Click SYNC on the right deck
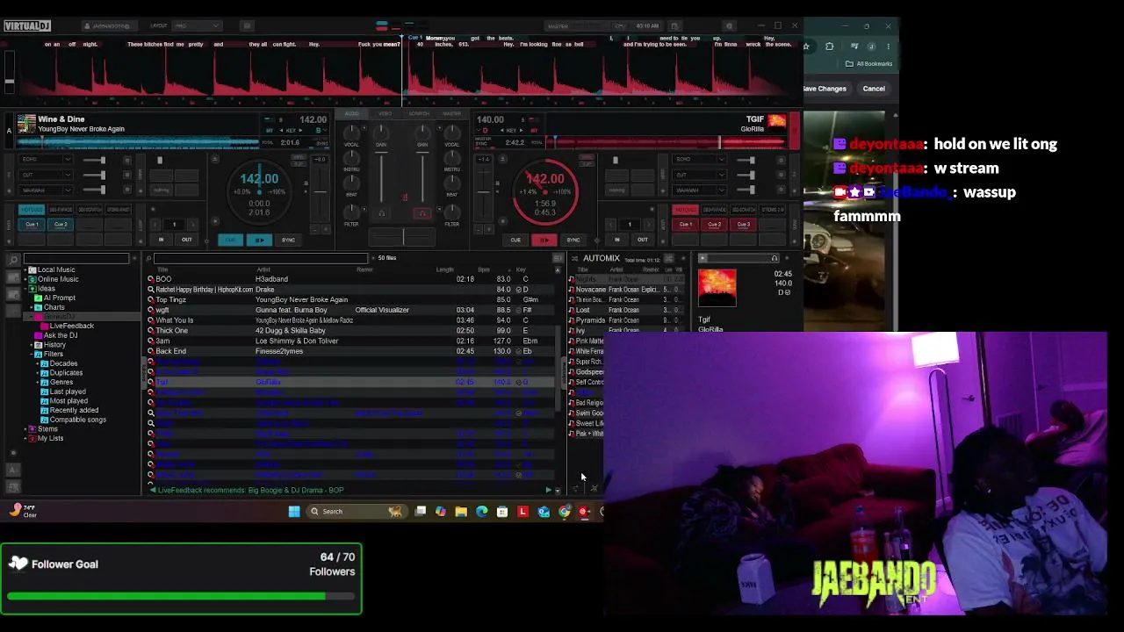Viewport: 1124px width, 632px height. tap(573, 240)
